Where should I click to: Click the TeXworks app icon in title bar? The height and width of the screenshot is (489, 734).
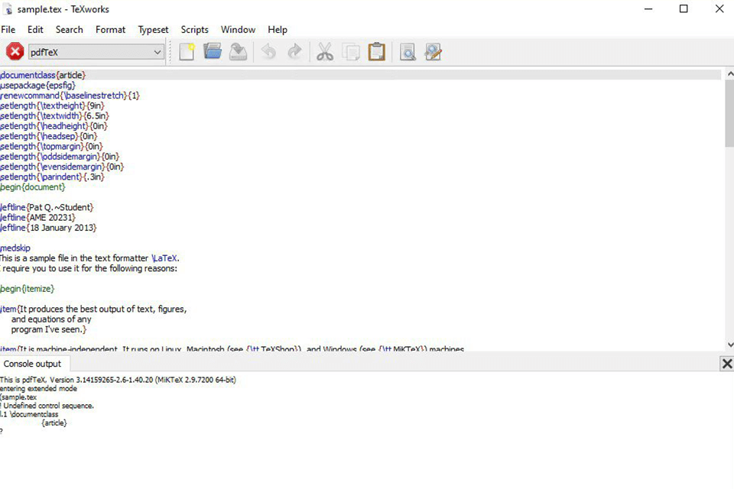[x=8, y=9]
